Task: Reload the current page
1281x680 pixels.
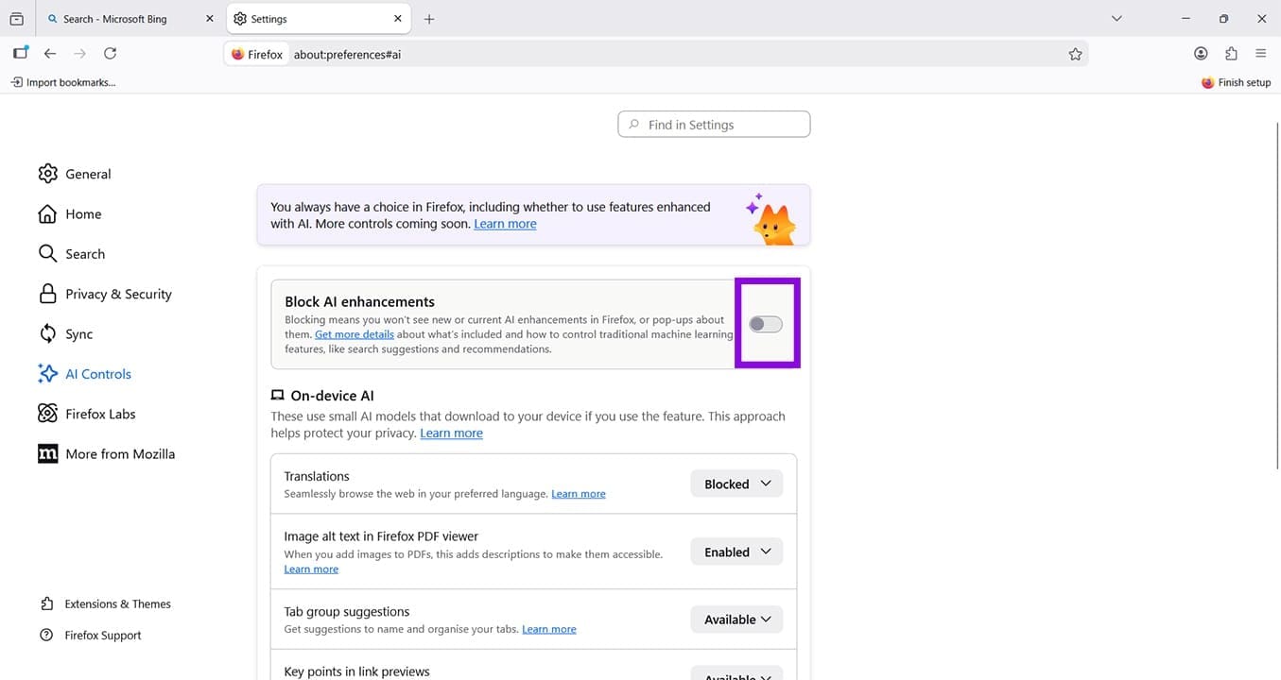Action: click(111, 54)
